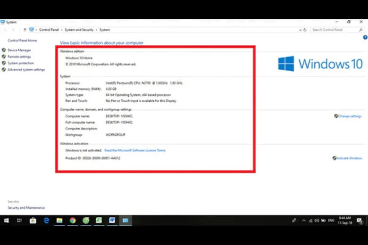Click System protection in the sidebar

click(x=20, y=63)
